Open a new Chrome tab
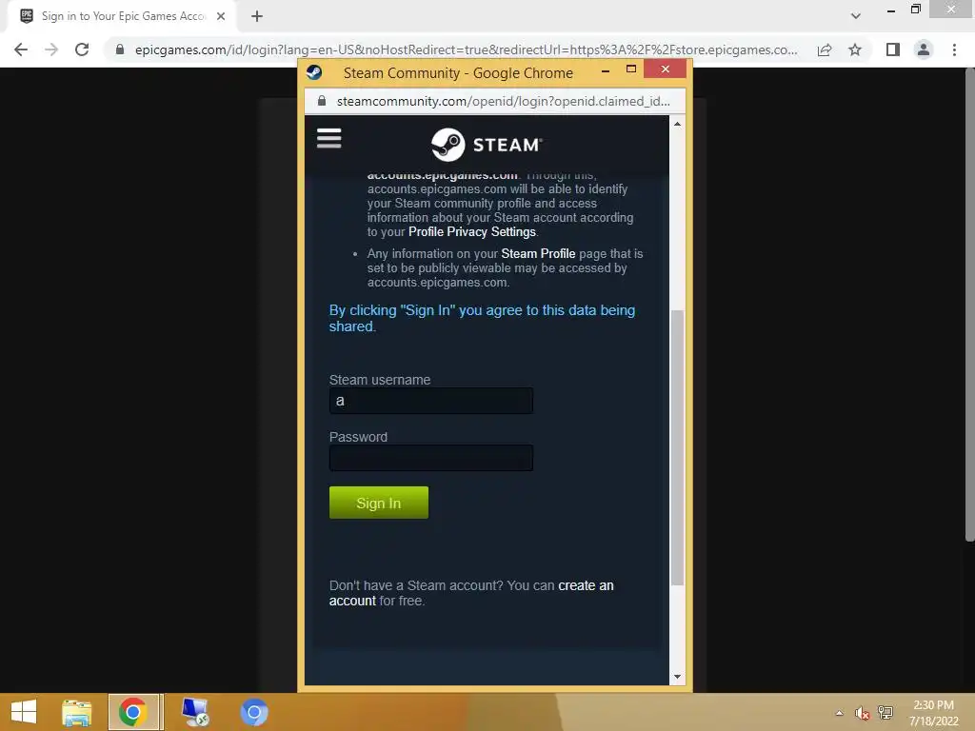Screen dimensions: 975x731 point(257,16)
